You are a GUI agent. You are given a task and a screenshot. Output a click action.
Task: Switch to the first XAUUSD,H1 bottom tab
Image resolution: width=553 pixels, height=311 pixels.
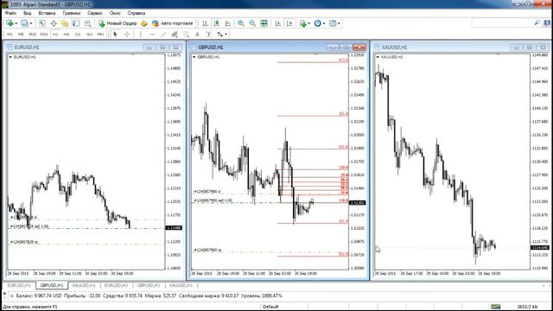click(x=84, y=285)
